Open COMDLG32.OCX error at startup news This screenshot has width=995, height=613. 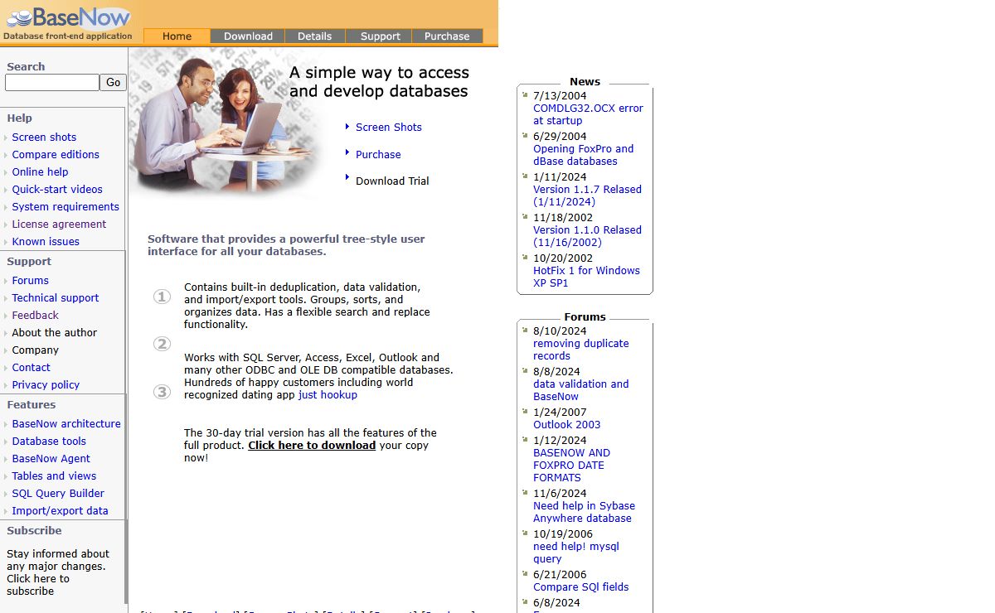(x=588, y=114)
